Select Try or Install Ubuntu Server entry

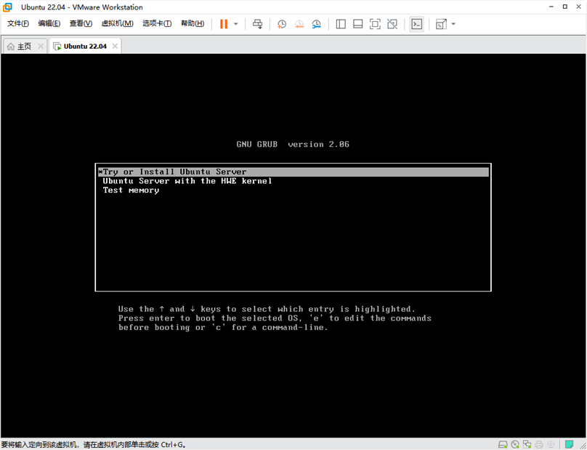pyautogui.click(x=293, y=172)
